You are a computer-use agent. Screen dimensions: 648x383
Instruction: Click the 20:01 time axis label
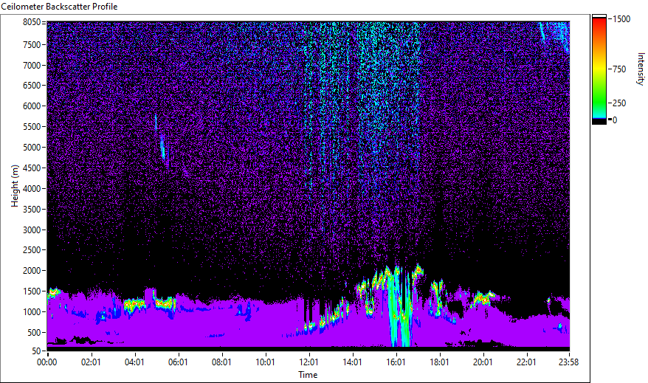click(483, 362)
